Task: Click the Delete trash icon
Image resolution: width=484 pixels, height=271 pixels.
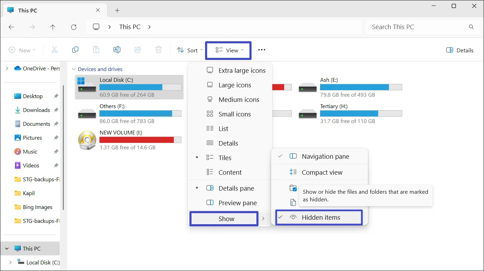Action: point(159,50)
